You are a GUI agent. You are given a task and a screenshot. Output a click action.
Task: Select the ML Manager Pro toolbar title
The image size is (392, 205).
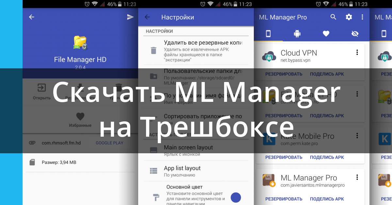tap(283, 17)
